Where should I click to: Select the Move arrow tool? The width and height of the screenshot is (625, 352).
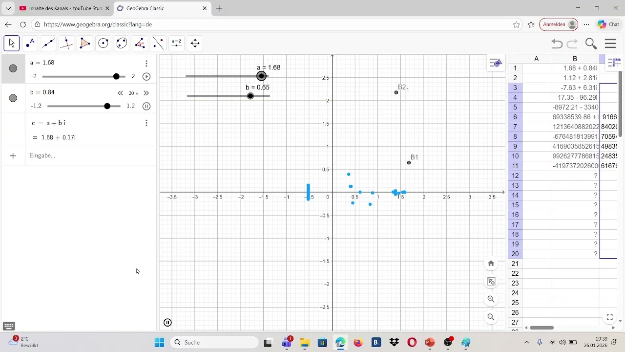click(12, 44)
